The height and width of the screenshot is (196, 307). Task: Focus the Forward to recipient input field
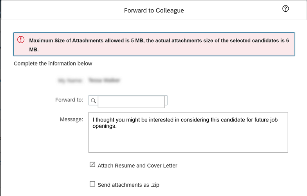[x=131, y=102]
